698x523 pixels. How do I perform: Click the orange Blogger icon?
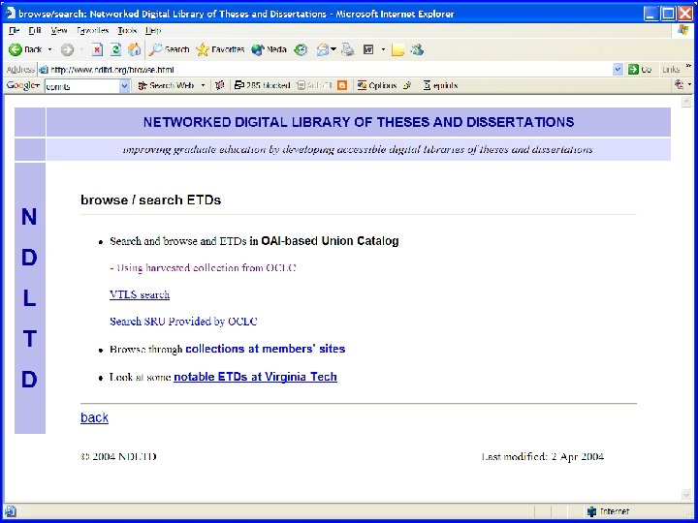(x=342, y=85)
